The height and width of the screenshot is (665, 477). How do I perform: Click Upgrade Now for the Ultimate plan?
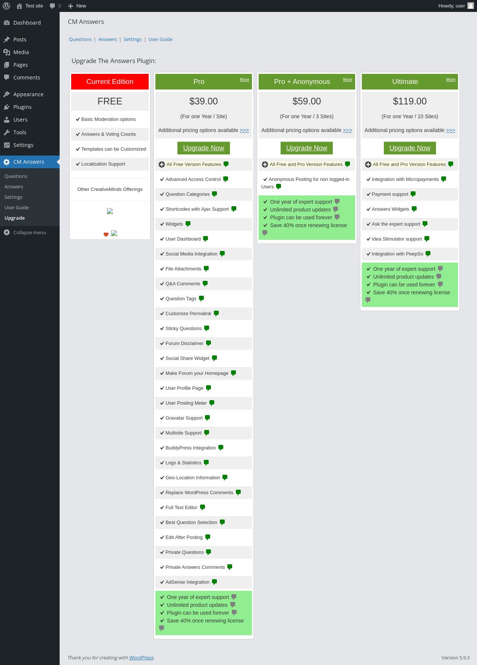410,148
